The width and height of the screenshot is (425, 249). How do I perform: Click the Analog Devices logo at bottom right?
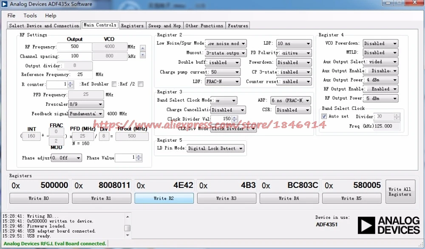point(388,225)
